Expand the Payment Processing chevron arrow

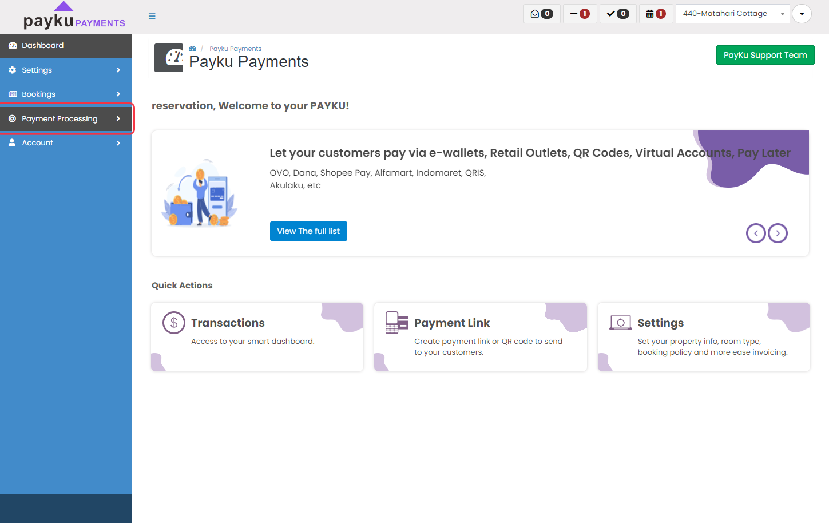(118, 118)
